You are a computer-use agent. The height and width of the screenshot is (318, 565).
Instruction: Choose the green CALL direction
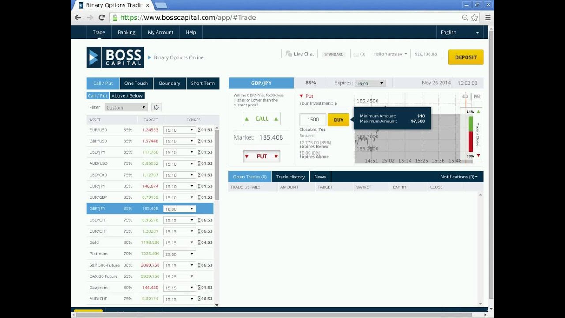(262, 118)
